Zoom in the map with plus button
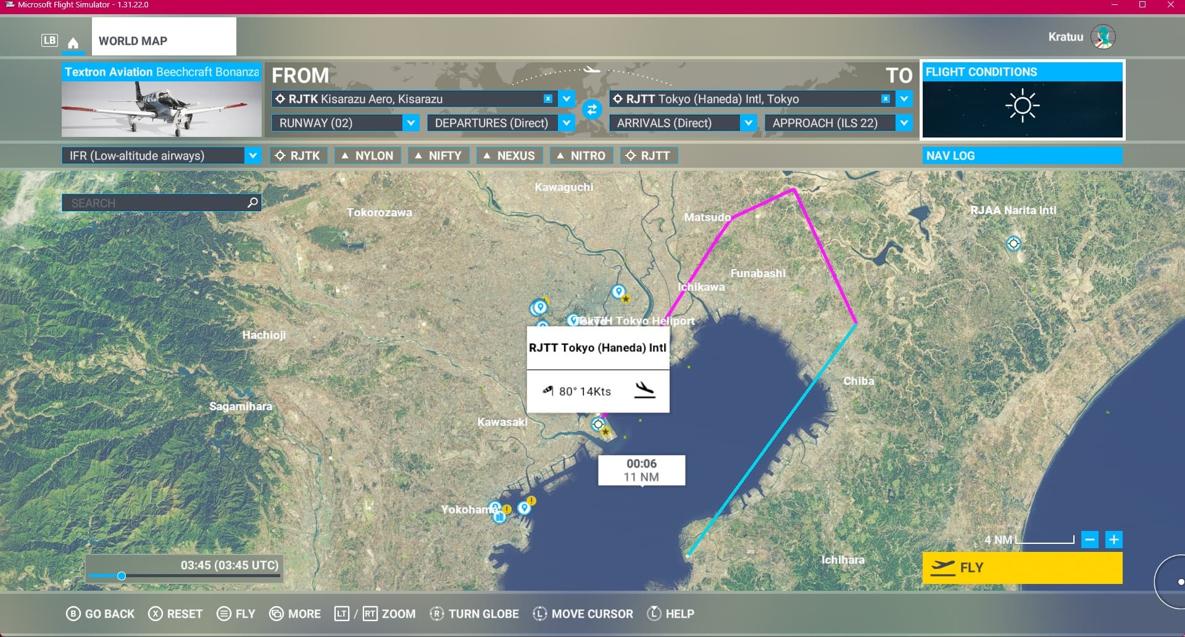The image size is (1185, 637). pyautogui.click(x=1113, y=540)
